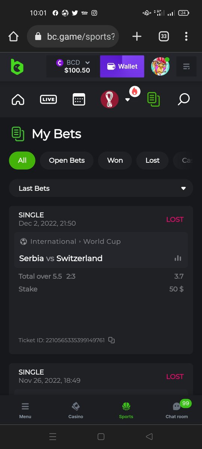The width and height of the screenshot is (202, 449).
Task: Open the Chat room
Action: pyautogui.click(x=177, y=410)
